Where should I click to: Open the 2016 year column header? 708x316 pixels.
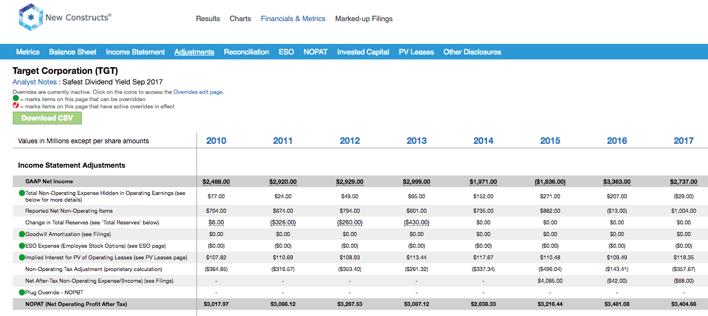point(617,141)
